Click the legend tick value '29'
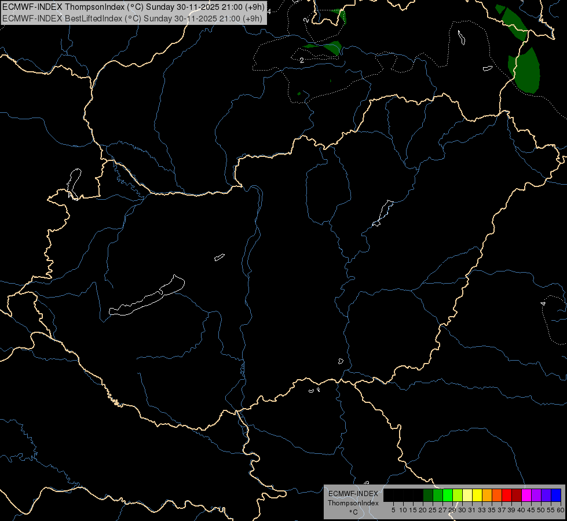Viewport: 567px width, 521px height. (x=452, y=510)
